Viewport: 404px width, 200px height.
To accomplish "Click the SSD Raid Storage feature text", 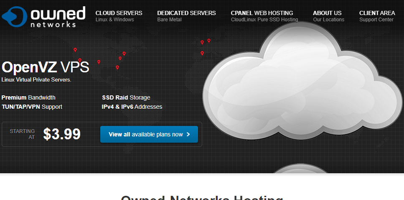I will point(126,97).
